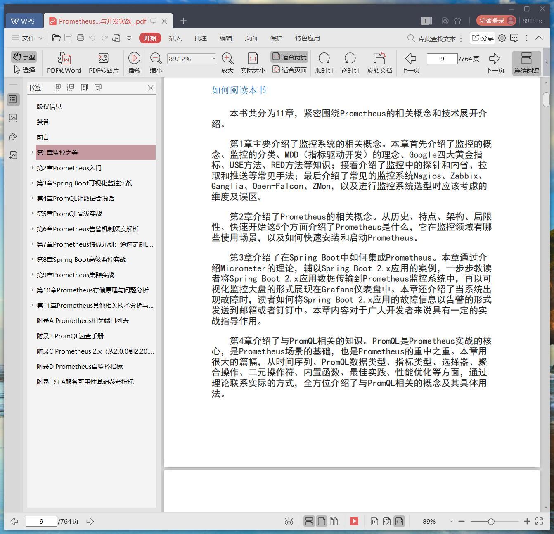The image size is (554, 534).
Task: Select single page view in status bar
Action: 322,521
